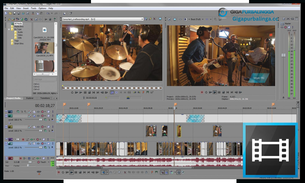Mute video track 2
Screen dimensions: 305x183
[49, 116]
